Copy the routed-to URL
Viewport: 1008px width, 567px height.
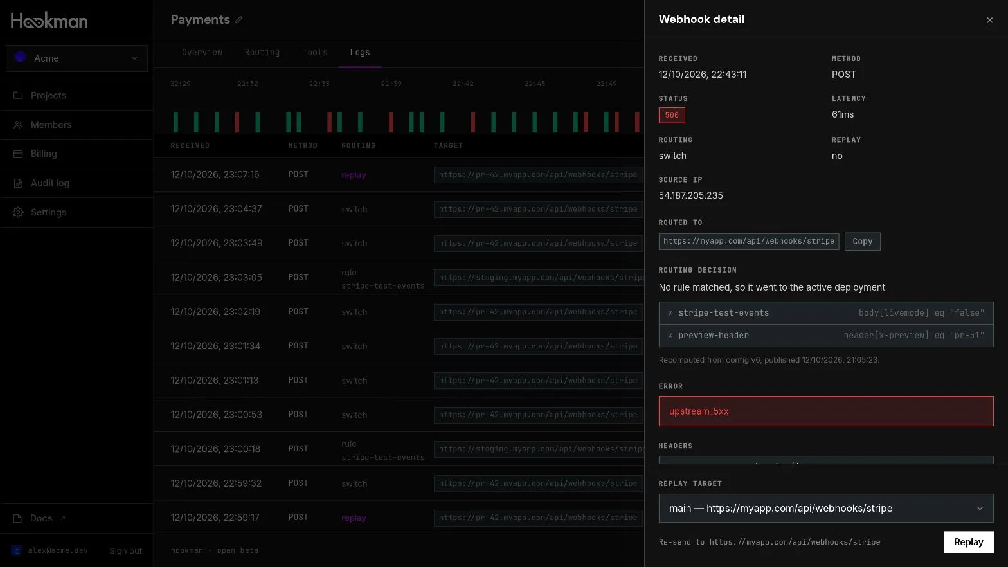862,241
